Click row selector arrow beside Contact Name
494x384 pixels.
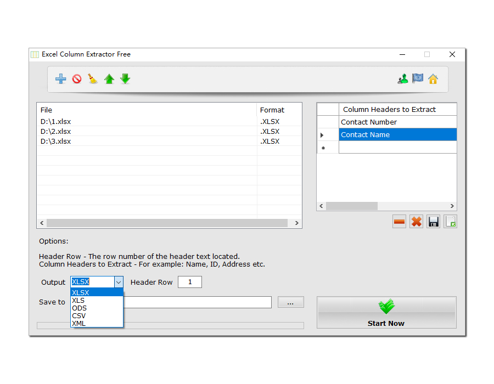[328, 135]
